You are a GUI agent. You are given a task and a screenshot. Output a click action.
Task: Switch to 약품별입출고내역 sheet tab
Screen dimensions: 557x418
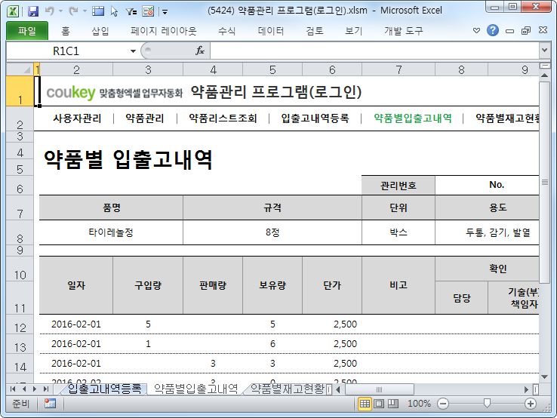coord(195,389)
